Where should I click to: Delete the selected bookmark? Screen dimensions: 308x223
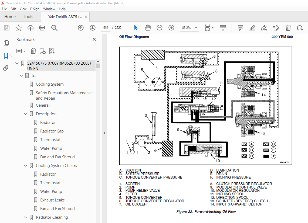[33, 51]
